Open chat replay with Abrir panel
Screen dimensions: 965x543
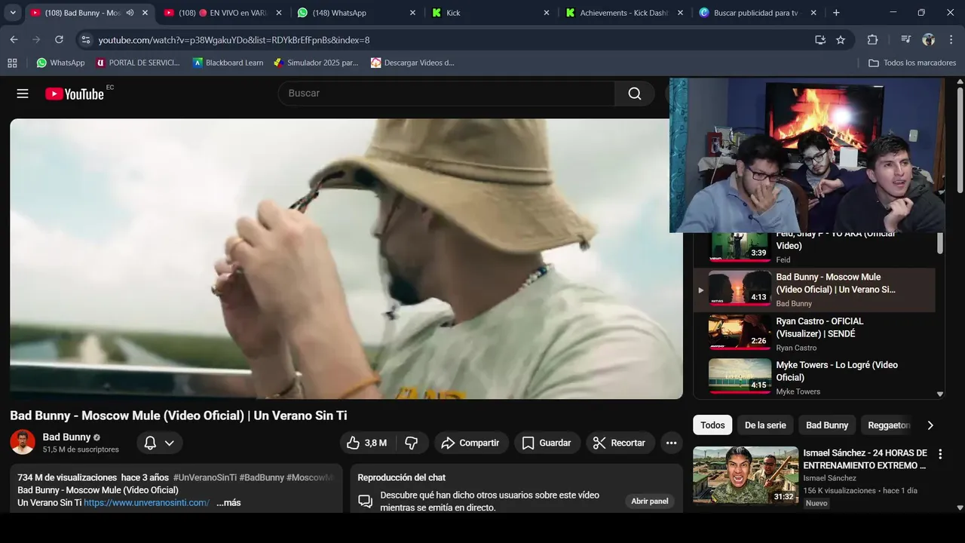tap(650, 502)
